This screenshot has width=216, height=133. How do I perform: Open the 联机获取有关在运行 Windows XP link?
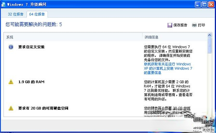[x=168, y=68]
